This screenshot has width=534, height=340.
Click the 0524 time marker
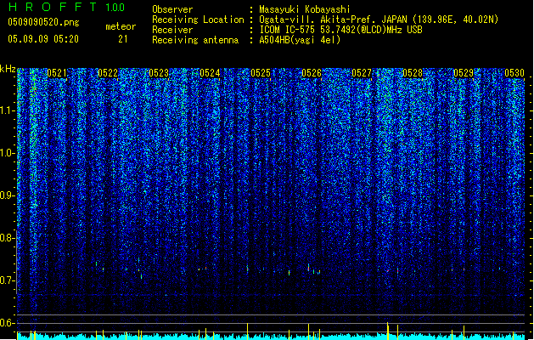tap(210, 73)
